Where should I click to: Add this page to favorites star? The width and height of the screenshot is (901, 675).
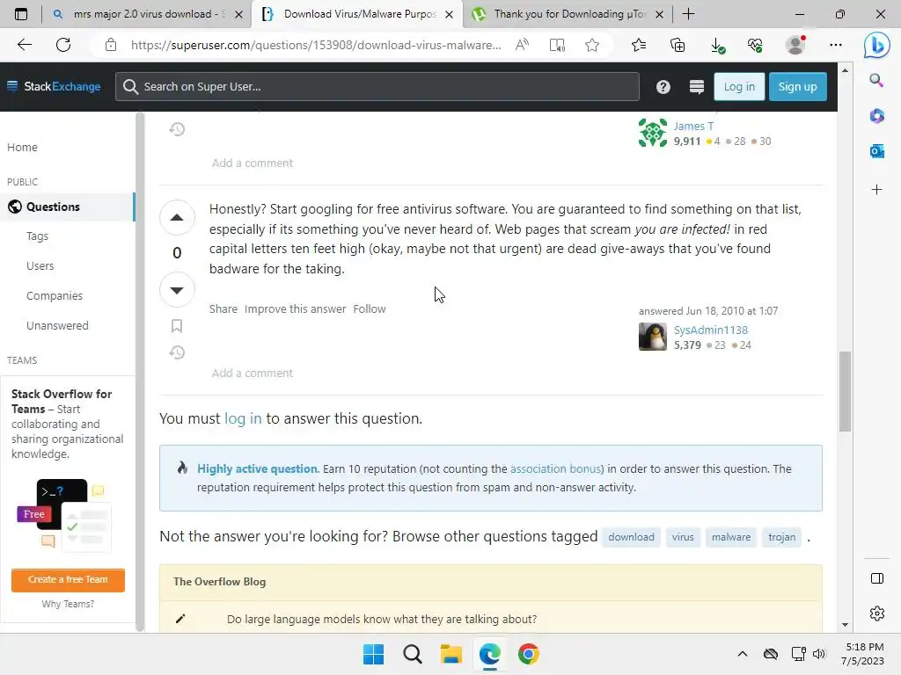592,45
